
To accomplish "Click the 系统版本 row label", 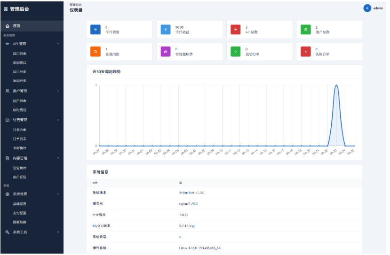I will (x=99, y=193).
